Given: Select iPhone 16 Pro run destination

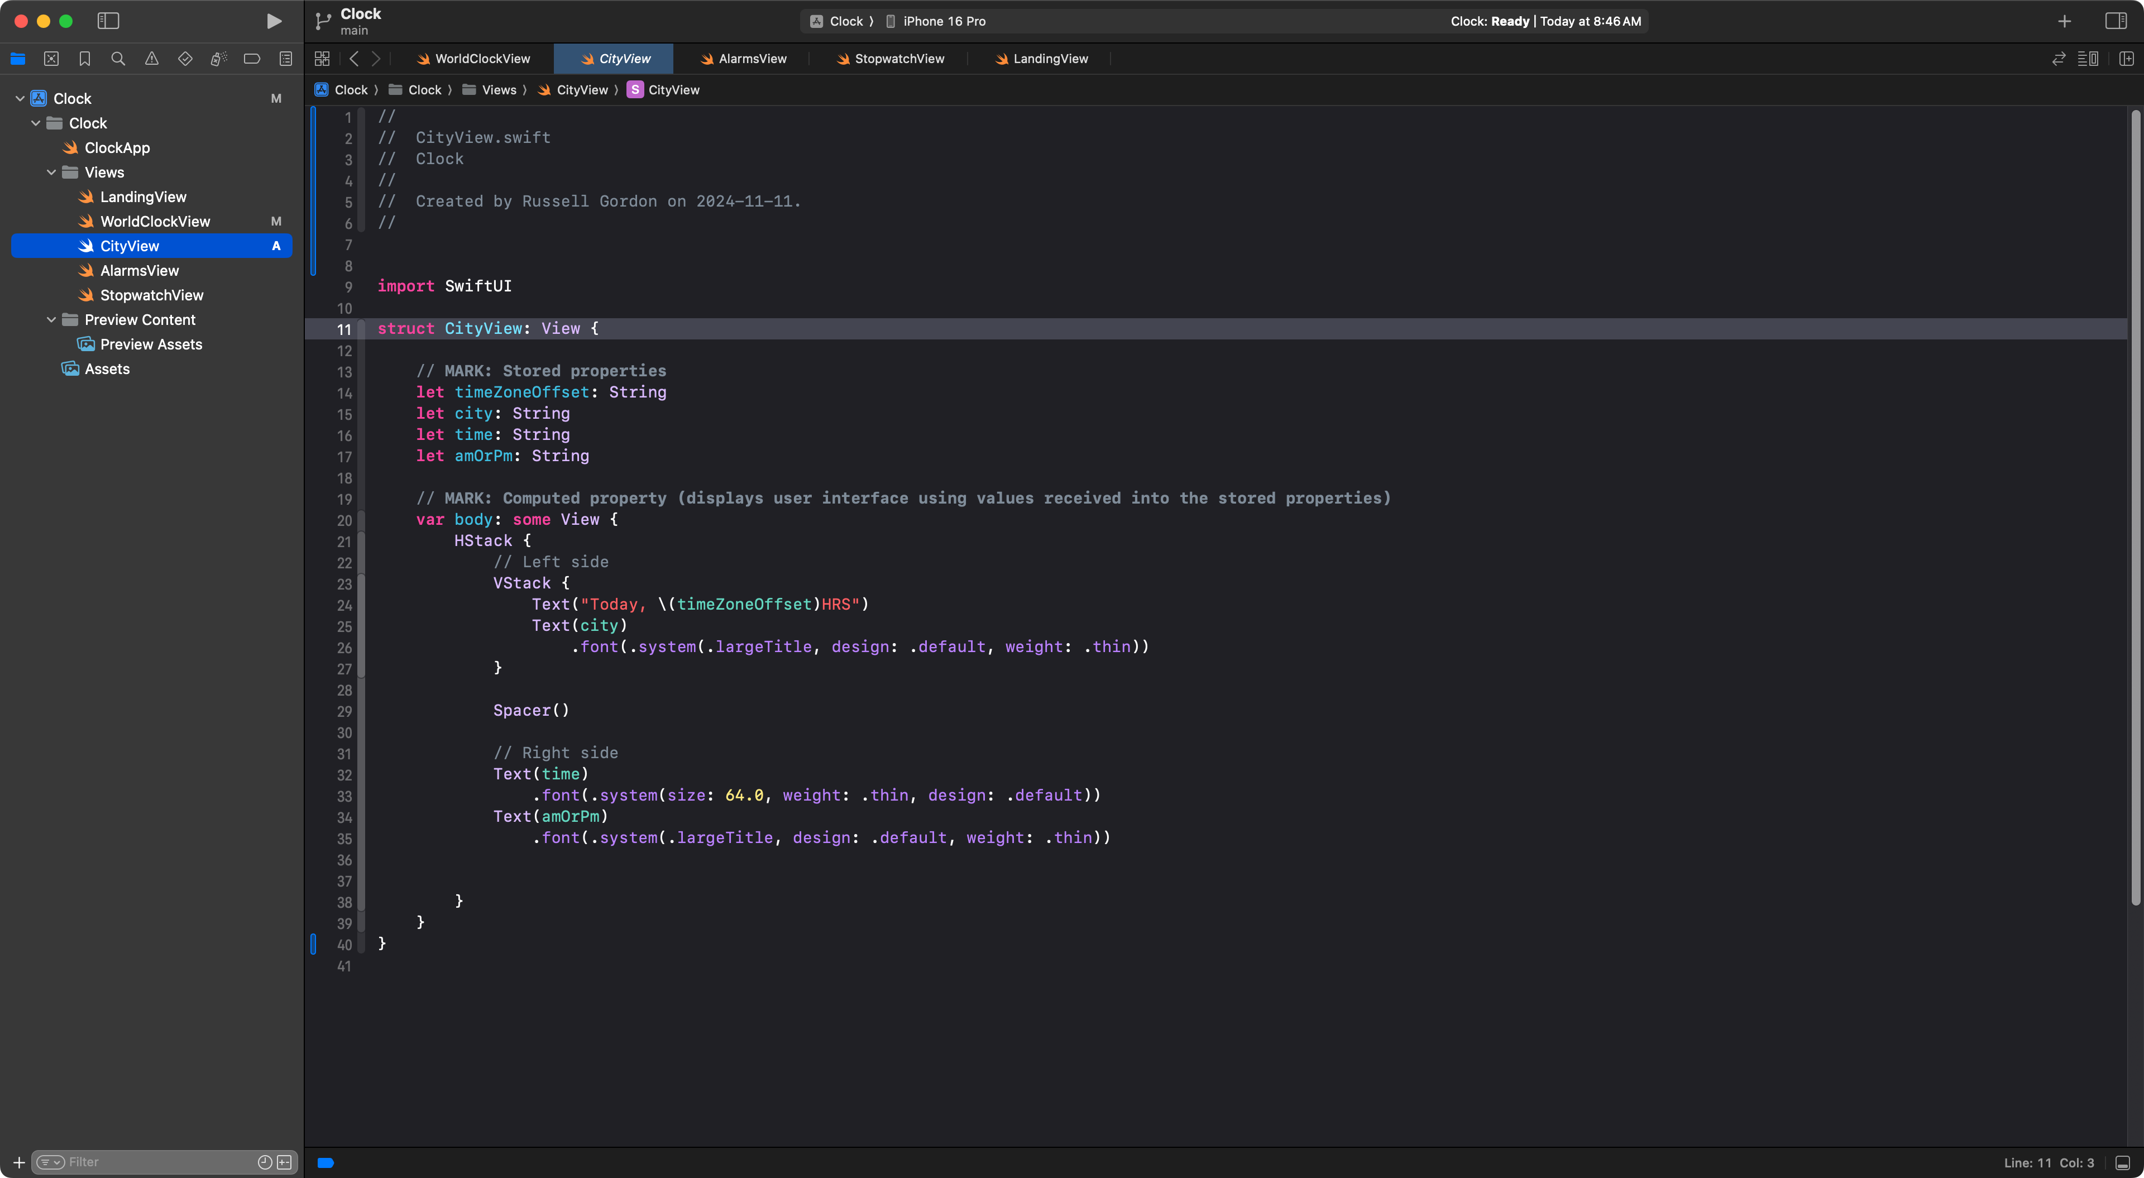Looking at the screenshot, I should 943,21.
